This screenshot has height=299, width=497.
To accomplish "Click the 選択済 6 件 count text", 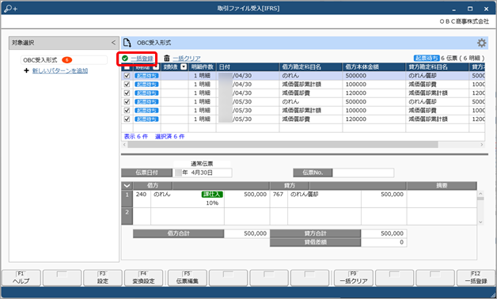I will pos(170,137).
